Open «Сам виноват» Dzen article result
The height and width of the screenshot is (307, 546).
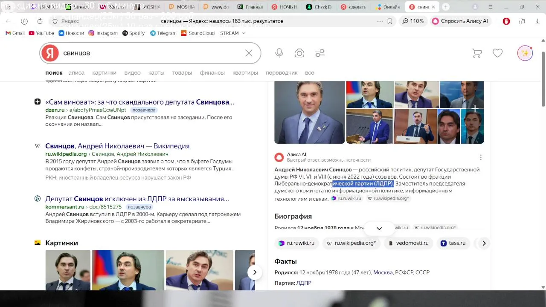(139, 102)
